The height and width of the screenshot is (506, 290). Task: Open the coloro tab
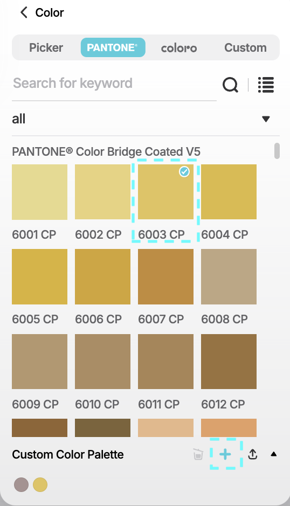179,48
